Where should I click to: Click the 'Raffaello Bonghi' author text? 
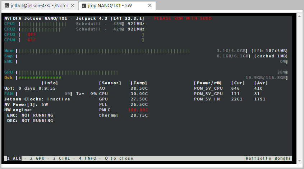(x=268, y=158)
